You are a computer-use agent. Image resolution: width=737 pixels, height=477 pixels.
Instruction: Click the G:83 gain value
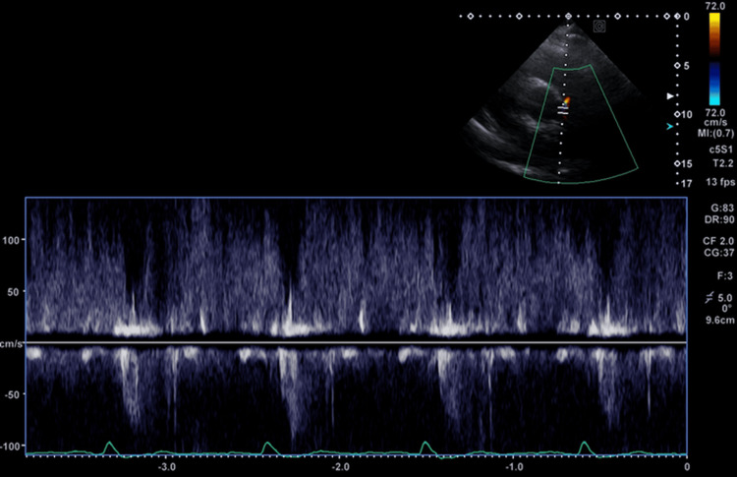coord(722,208)
